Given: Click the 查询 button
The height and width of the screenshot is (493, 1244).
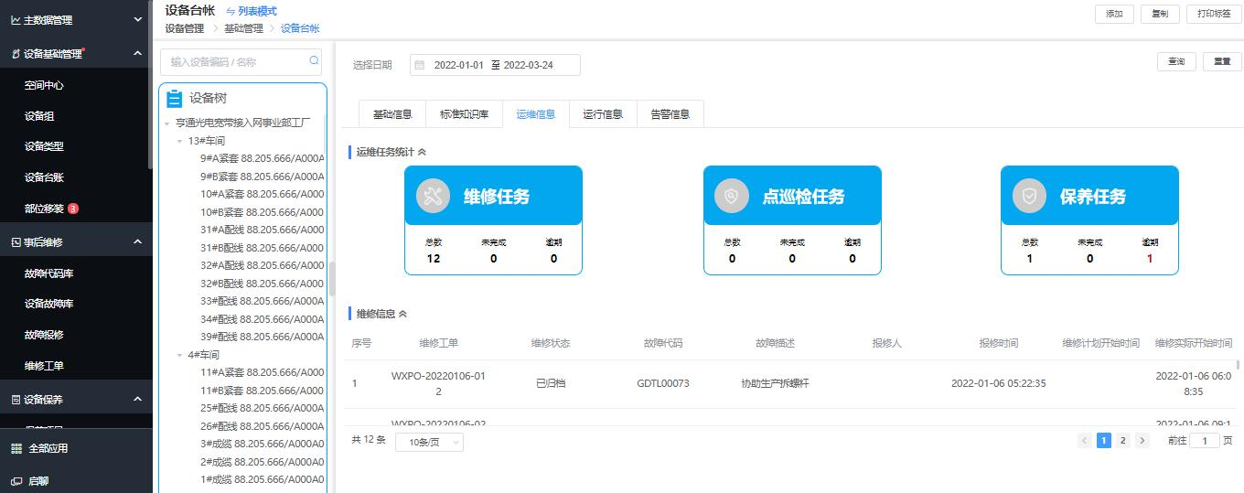Looking at the screenshot, I should pos(1176,61).
